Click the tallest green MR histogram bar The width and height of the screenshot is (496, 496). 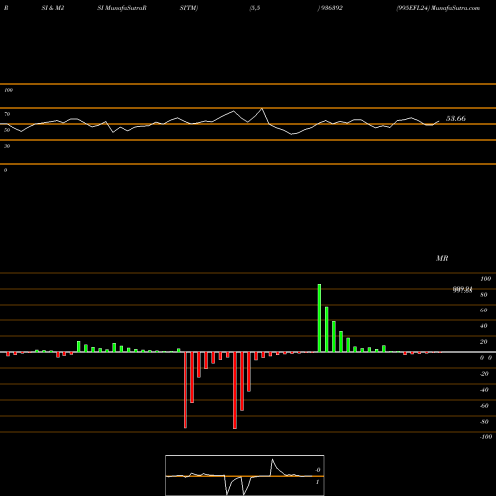tap(319, 318)
